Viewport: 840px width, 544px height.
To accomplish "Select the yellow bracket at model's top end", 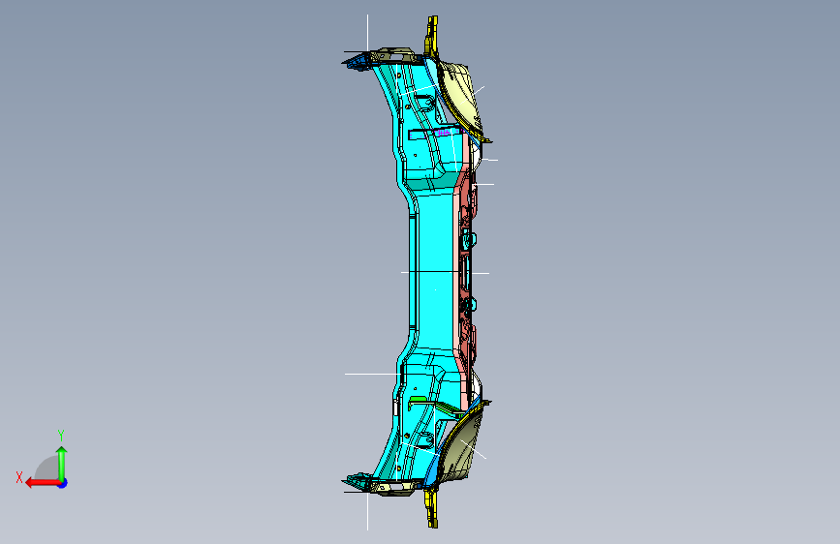I will pos(431,37).
